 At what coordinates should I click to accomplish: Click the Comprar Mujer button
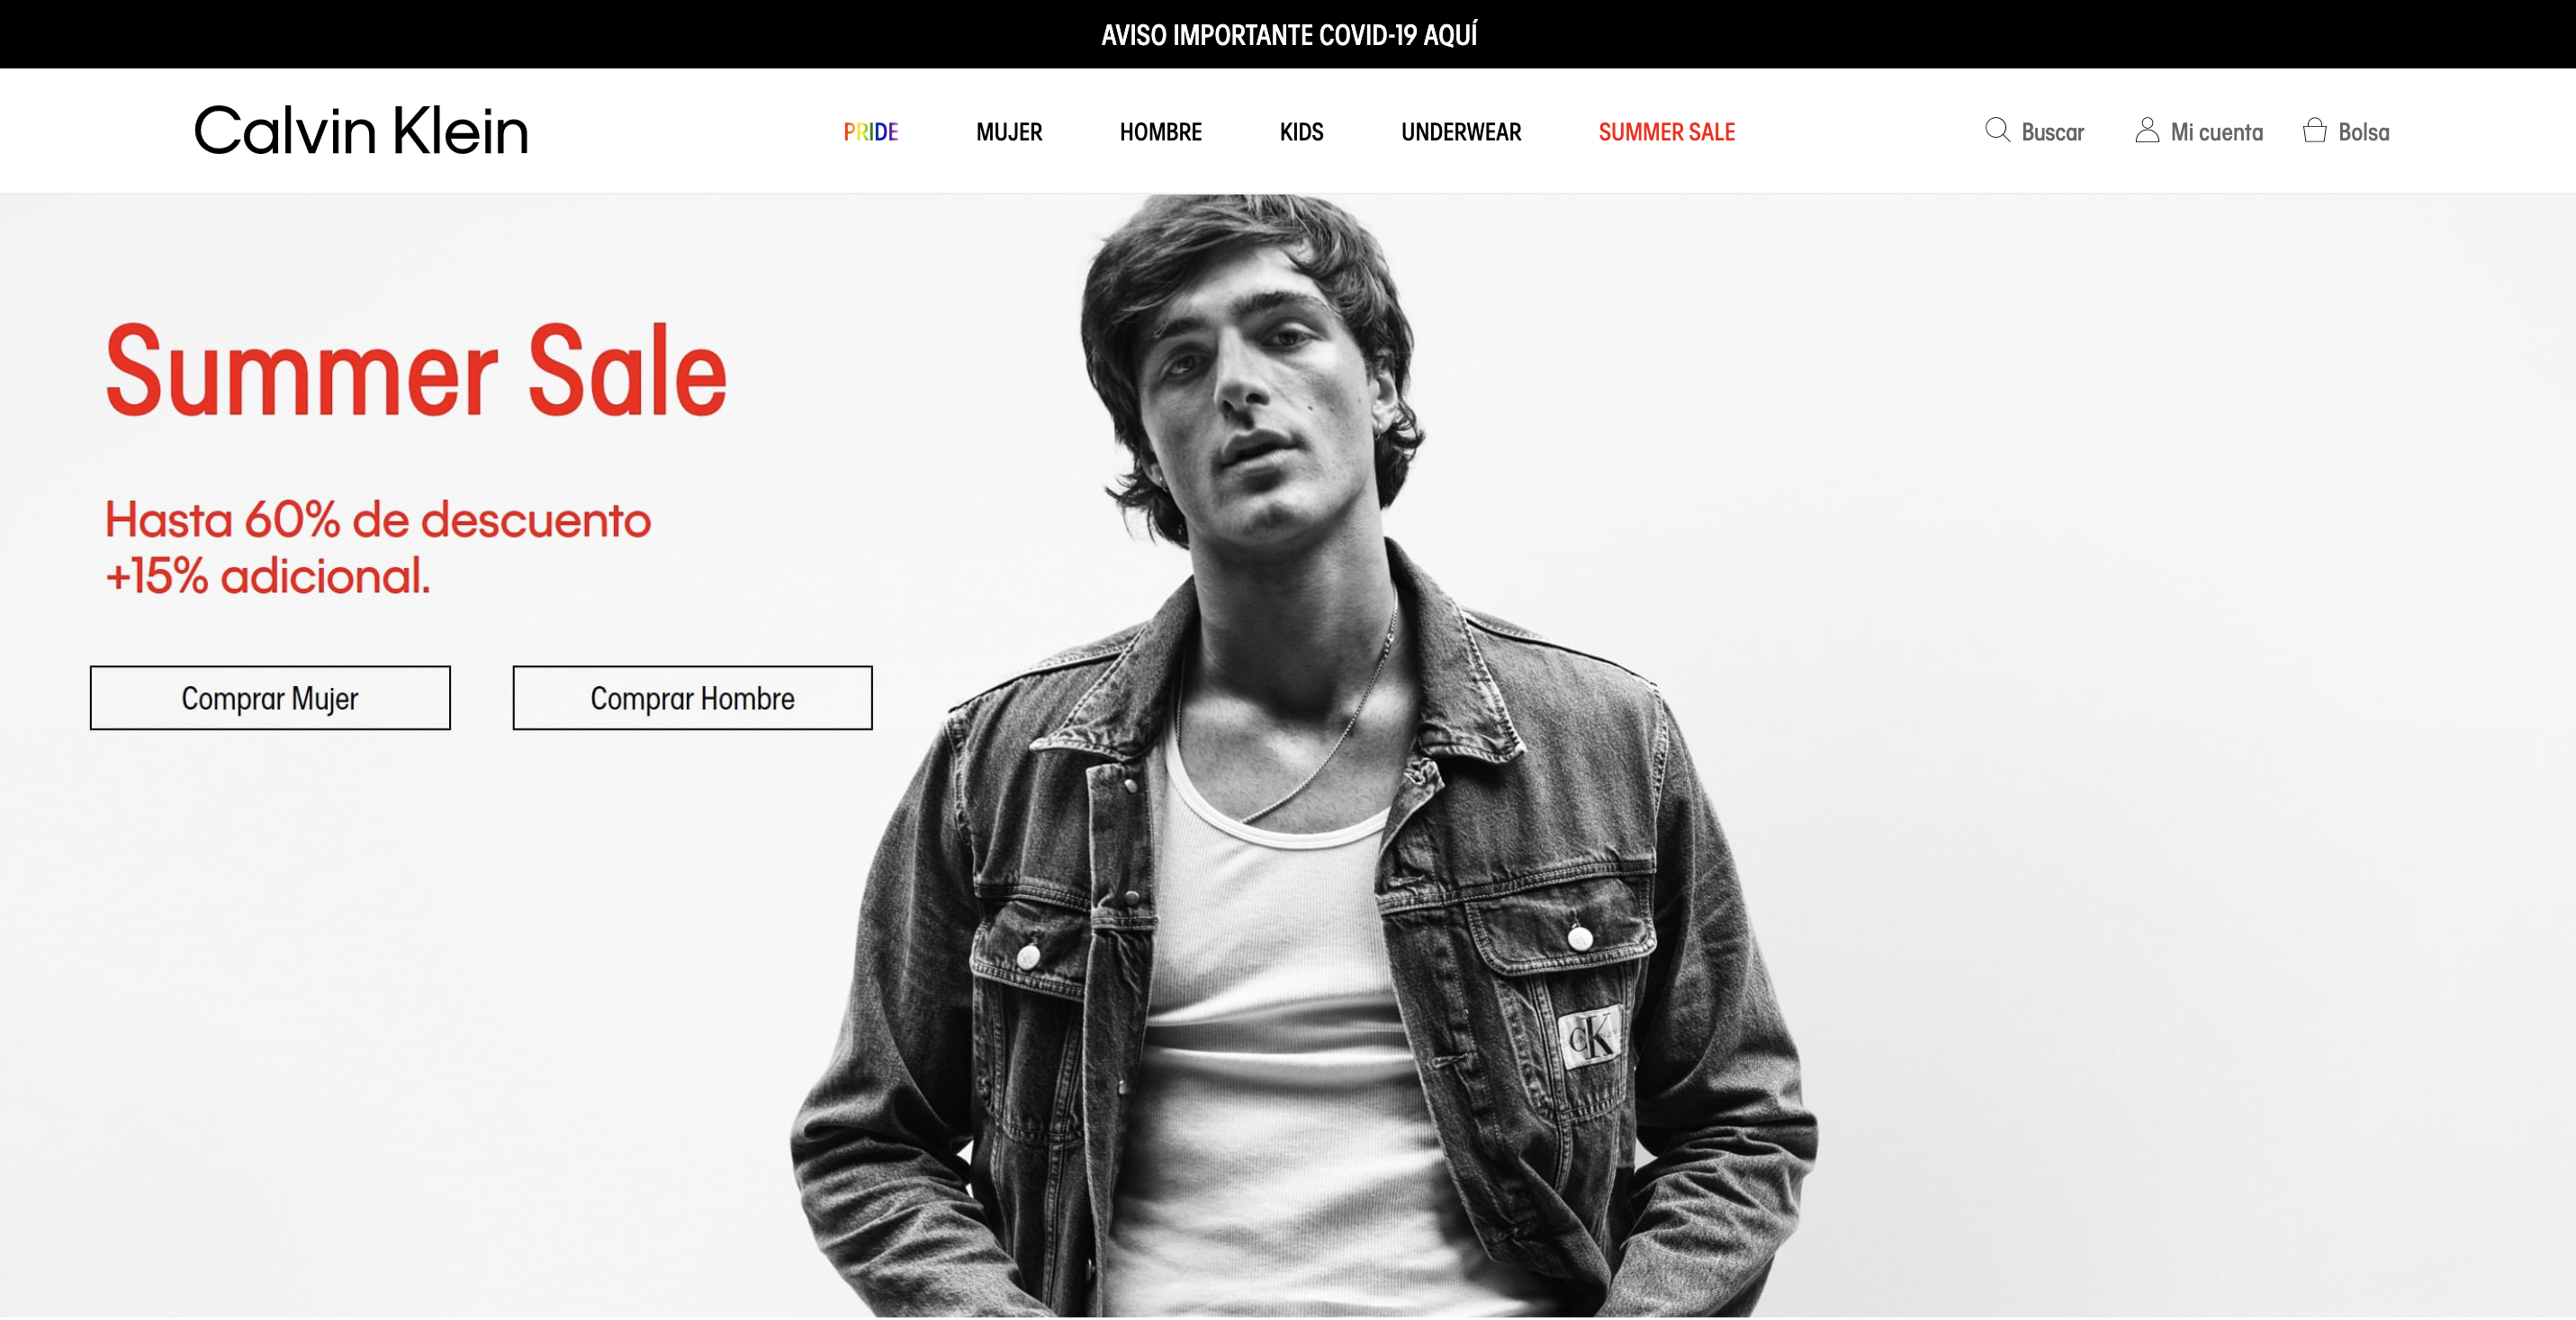click(270, 698)
